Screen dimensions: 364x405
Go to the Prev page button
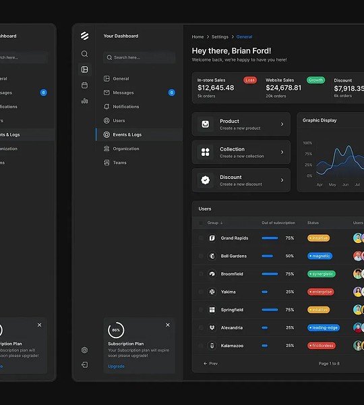210,363
